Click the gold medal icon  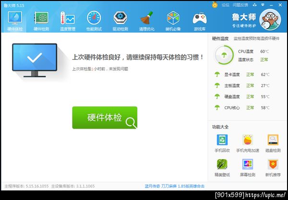click(215, 5)
